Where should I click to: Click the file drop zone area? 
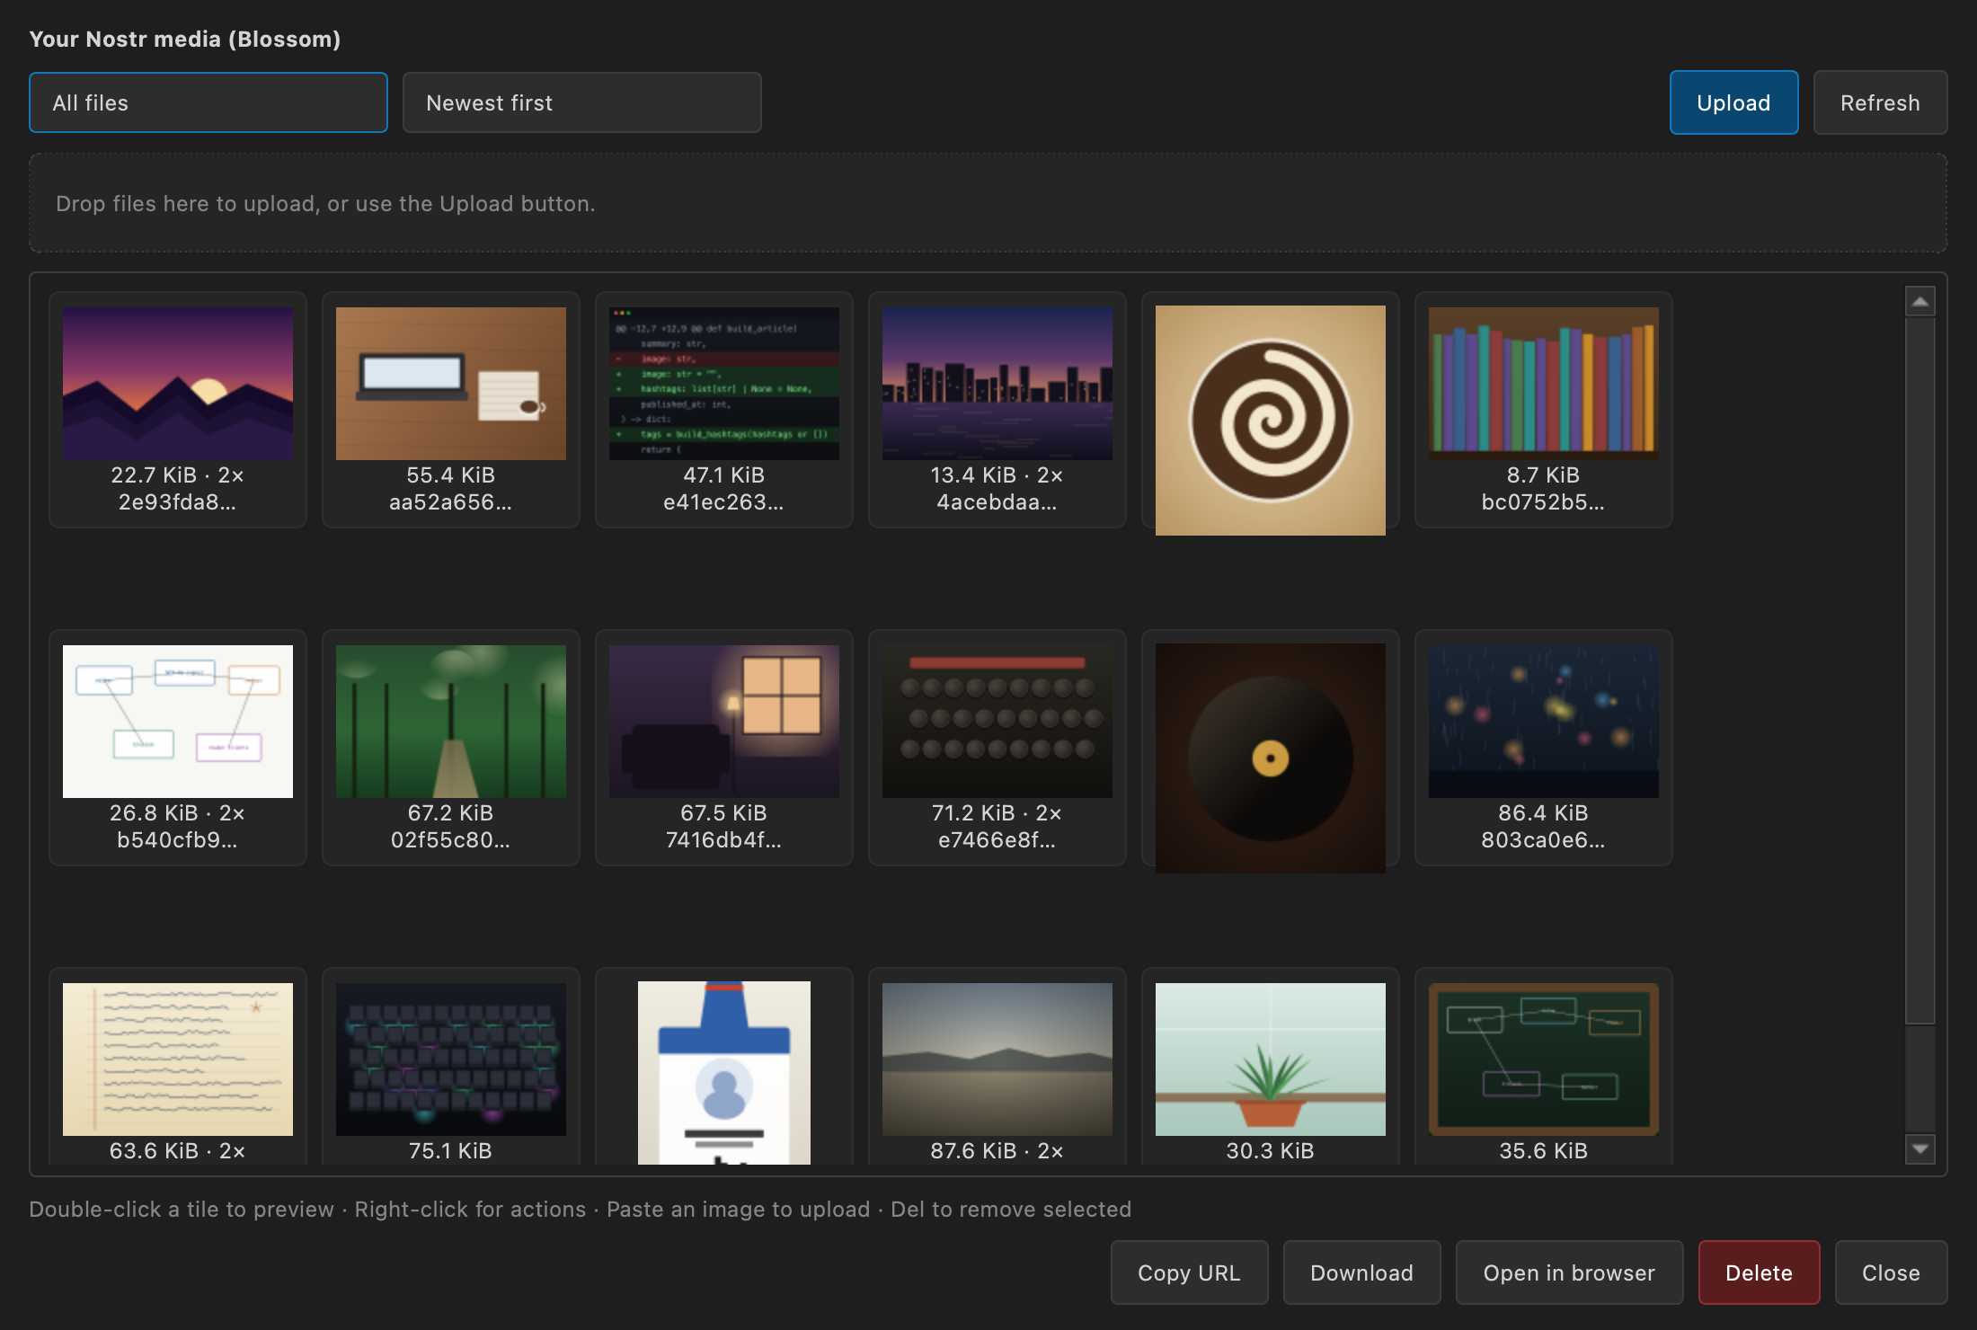click(x=988, y=203)
